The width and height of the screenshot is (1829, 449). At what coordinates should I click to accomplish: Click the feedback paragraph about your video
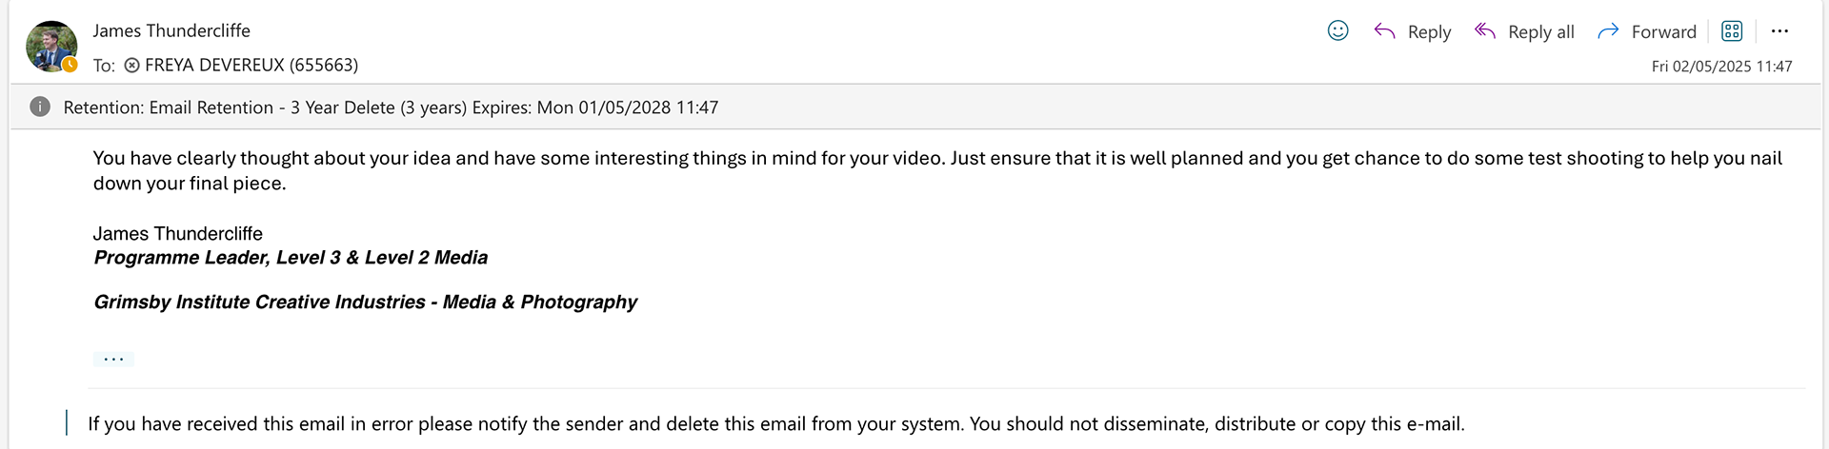click(937, 170)
